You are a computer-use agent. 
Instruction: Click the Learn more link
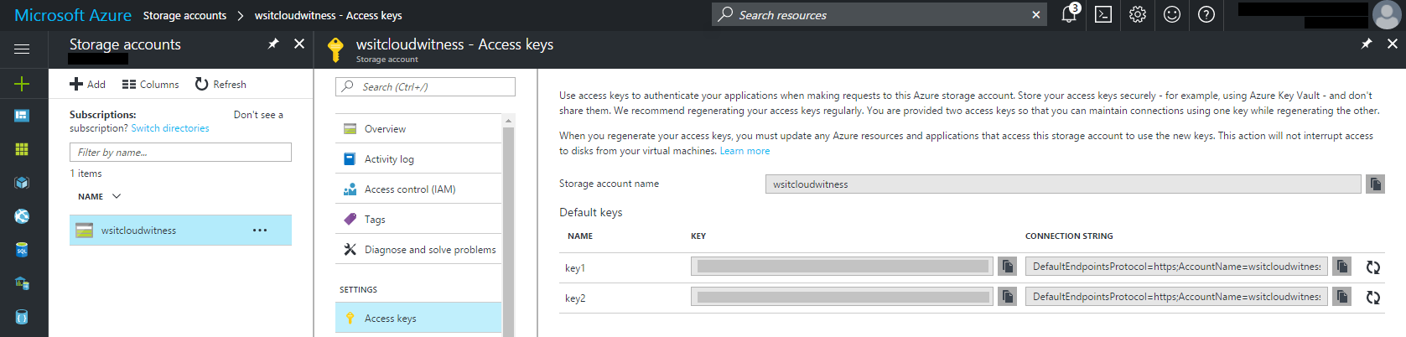pyautogui.click(x=745, y=151)
